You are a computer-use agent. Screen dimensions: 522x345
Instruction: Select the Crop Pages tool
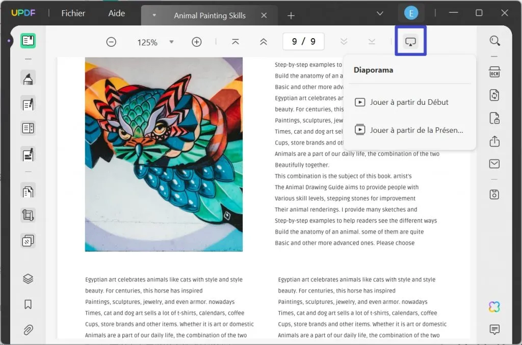pyautogui.click(x=28, y=215)
